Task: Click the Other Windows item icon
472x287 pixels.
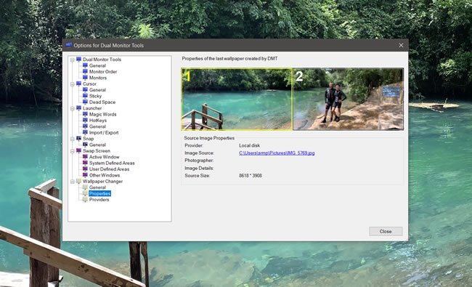Action: click(x=85, y=175)
